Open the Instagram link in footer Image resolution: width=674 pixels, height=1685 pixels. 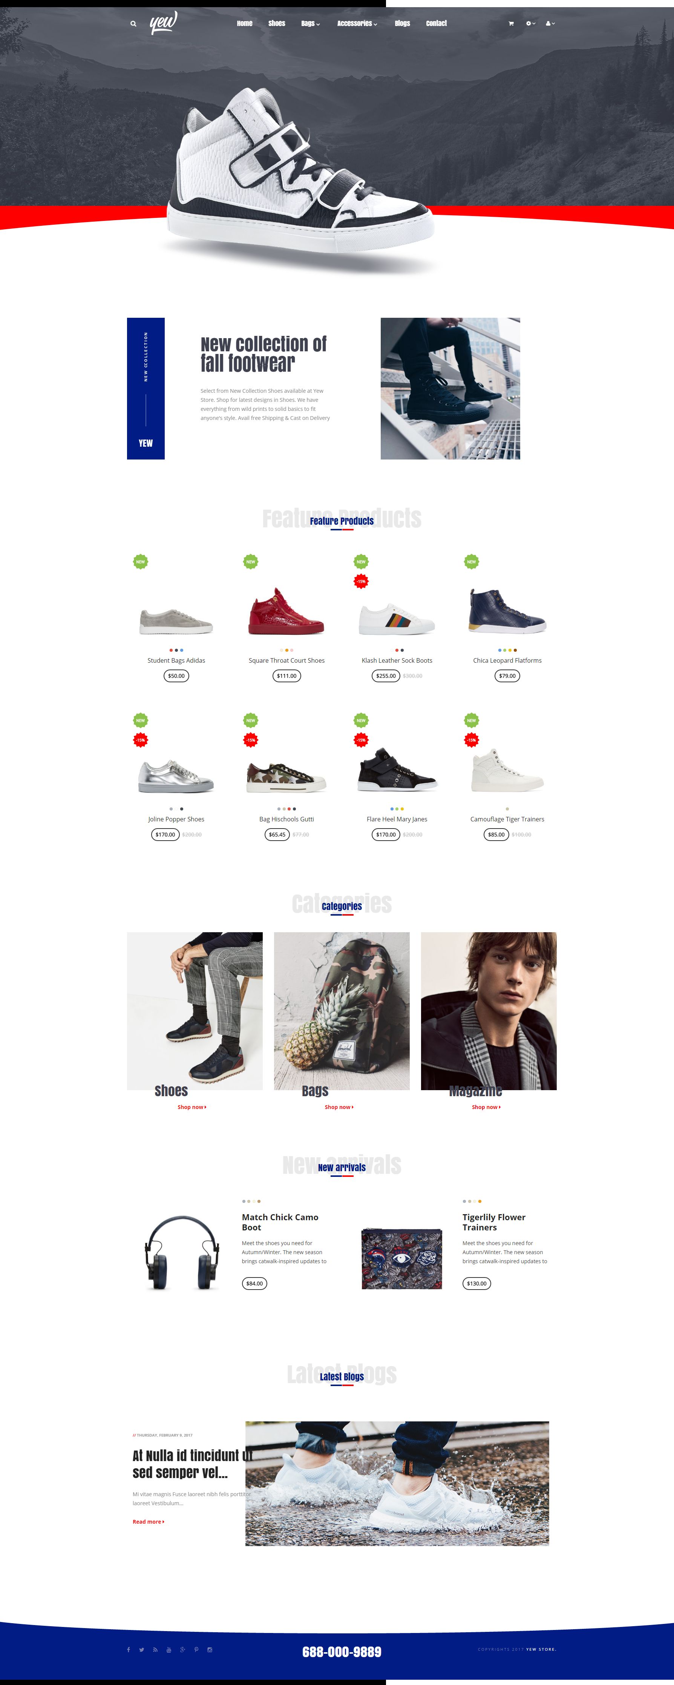click(x=209, y=1650)
